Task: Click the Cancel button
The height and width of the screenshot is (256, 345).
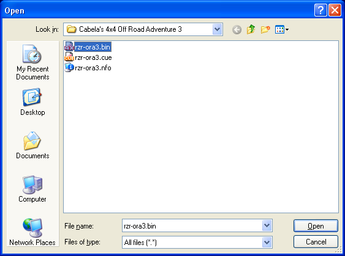Action: (x=316, y=242)
